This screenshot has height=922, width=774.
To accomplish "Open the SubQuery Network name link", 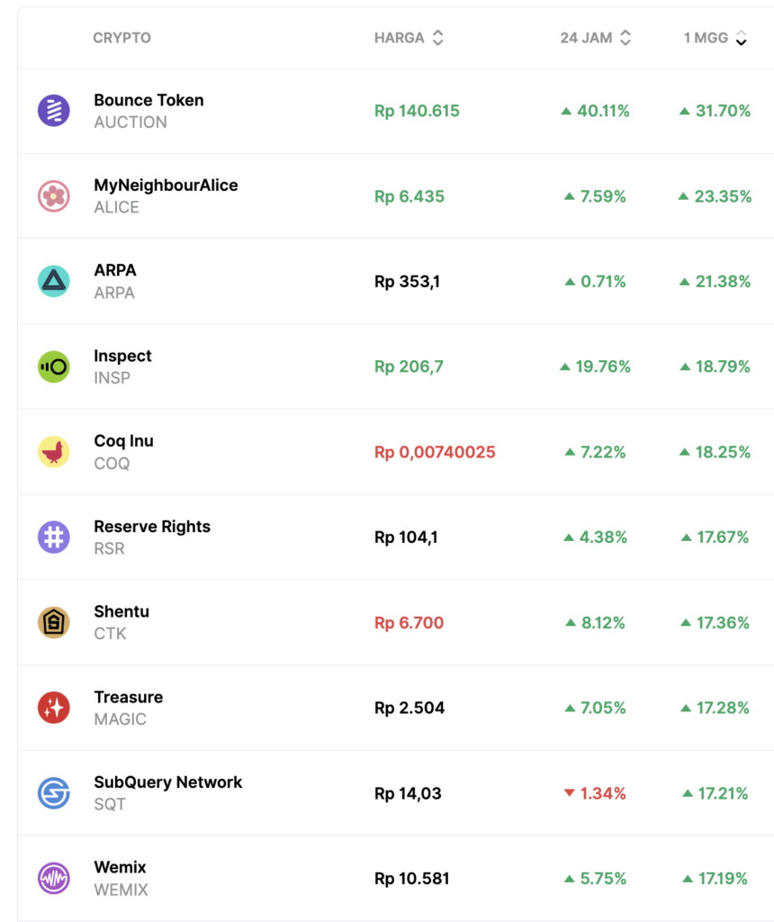I will [167, 782].
